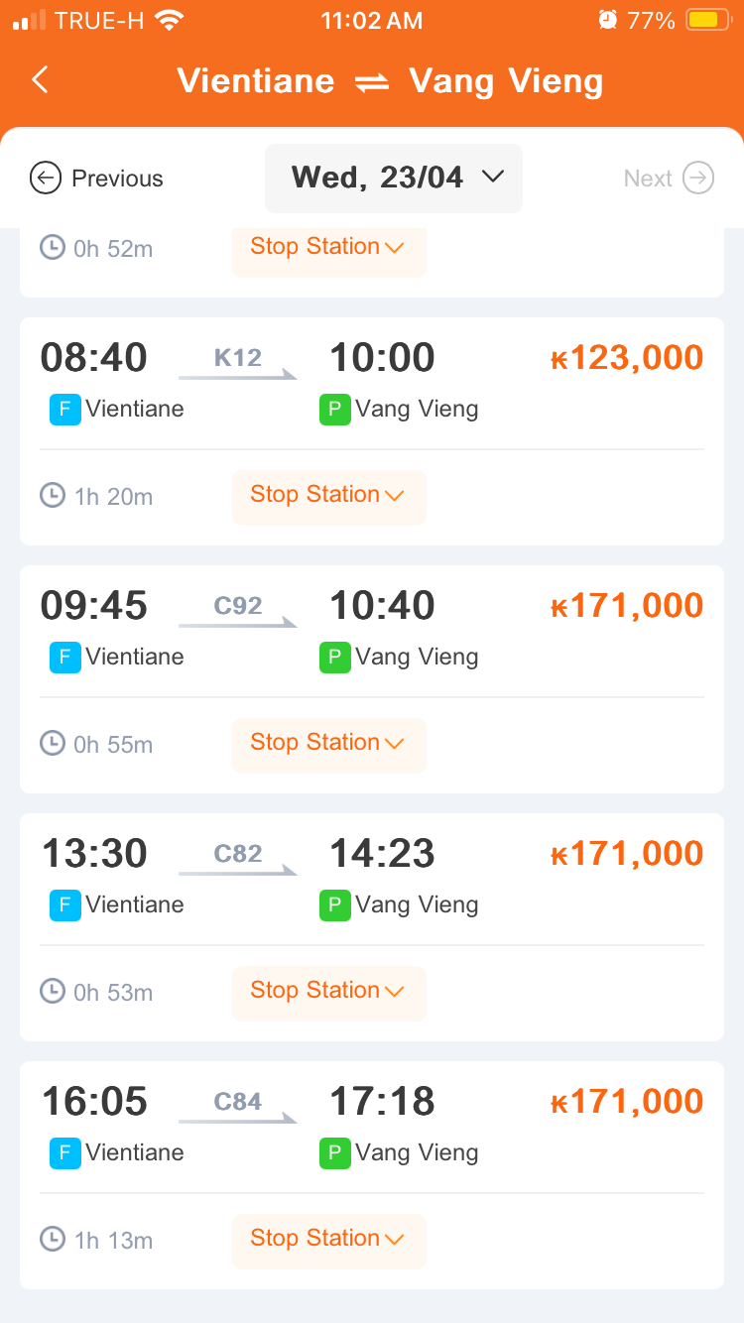Swap stations with the exchange arrows icon

[372, 83]
